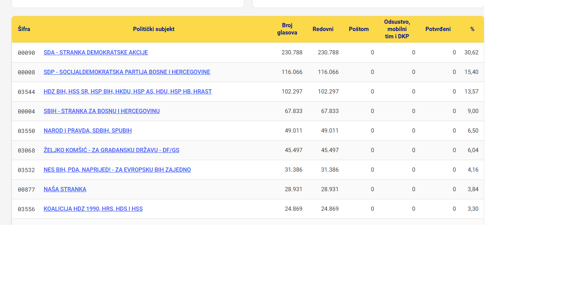Select code 03532 cell
561x287 pixels.
26,170
